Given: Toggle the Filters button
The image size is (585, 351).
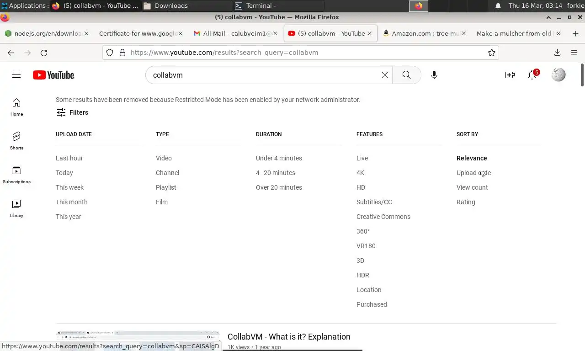Looking at the screenshot, I should tap(72, 112).
